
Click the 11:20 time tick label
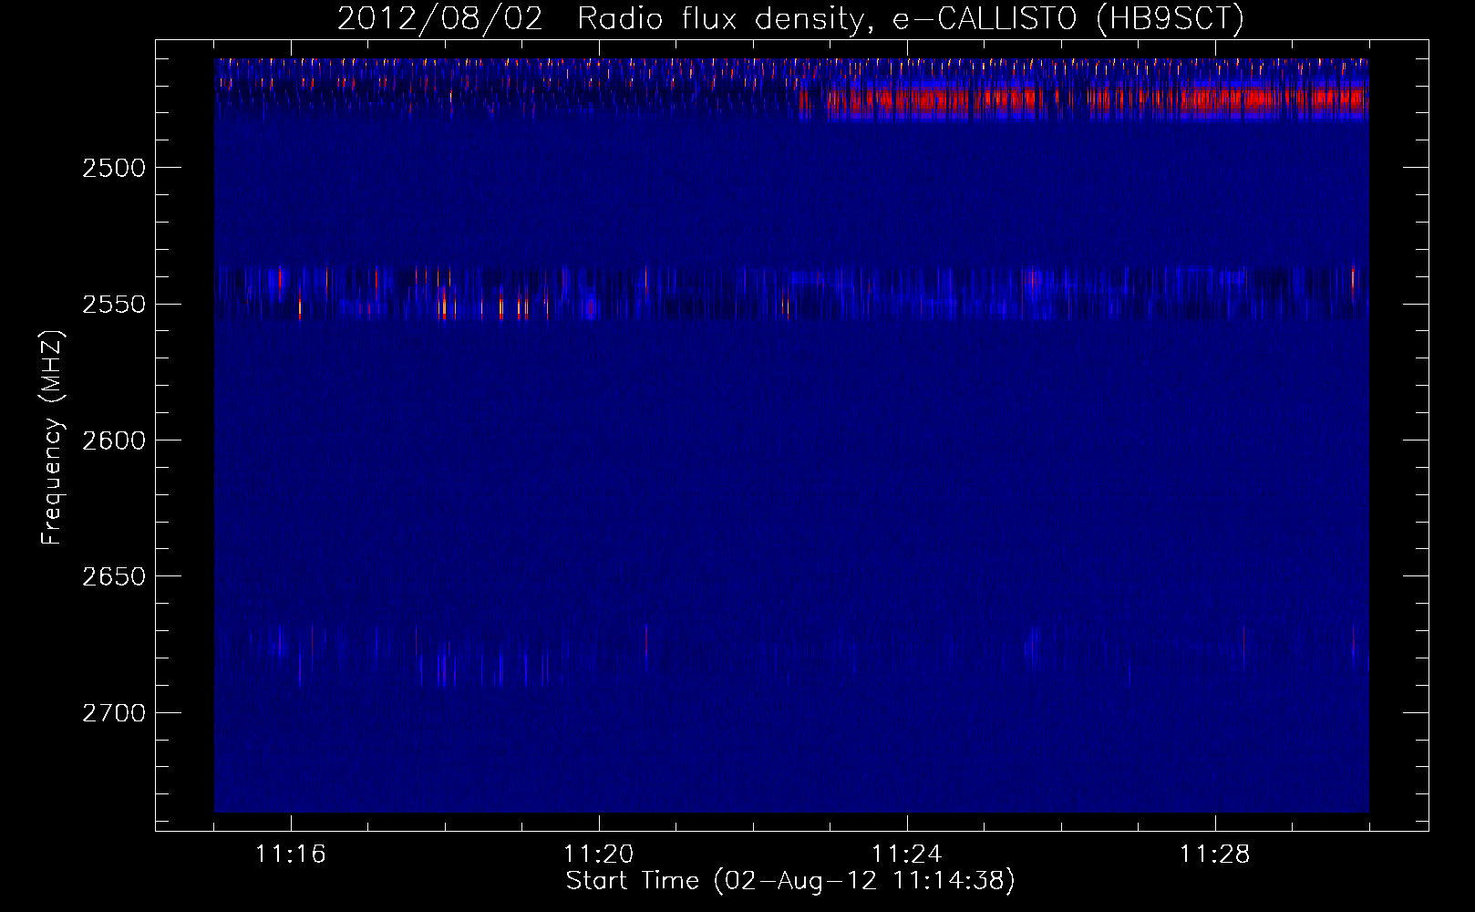(599, 855)
